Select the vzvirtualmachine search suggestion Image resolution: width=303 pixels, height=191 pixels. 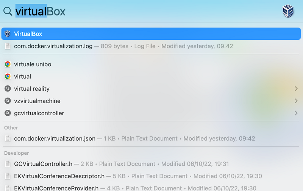coord(151,101)
